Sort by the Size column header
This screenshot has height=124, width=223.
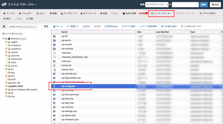point(145,32)
